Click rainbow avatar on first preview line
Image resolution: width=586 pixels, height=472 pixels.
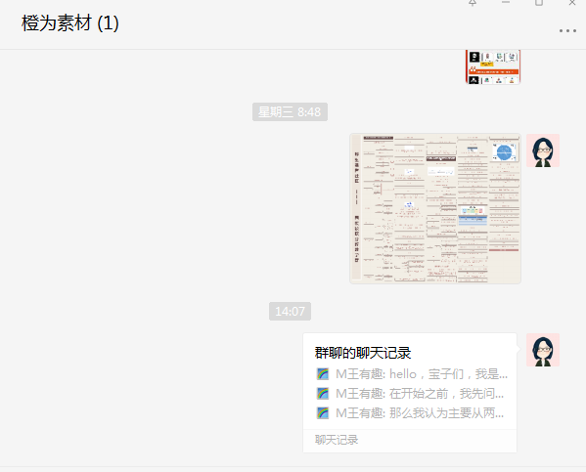pyautogui.click(x=323, y=374)
